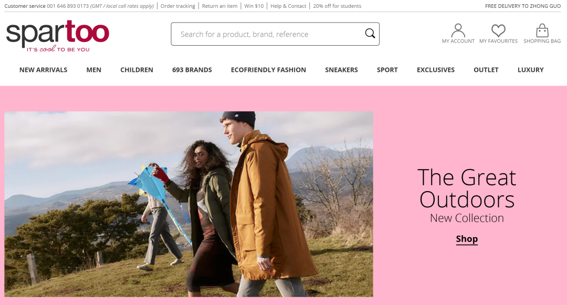View the Exclusives section

click(x=436, y=70)
